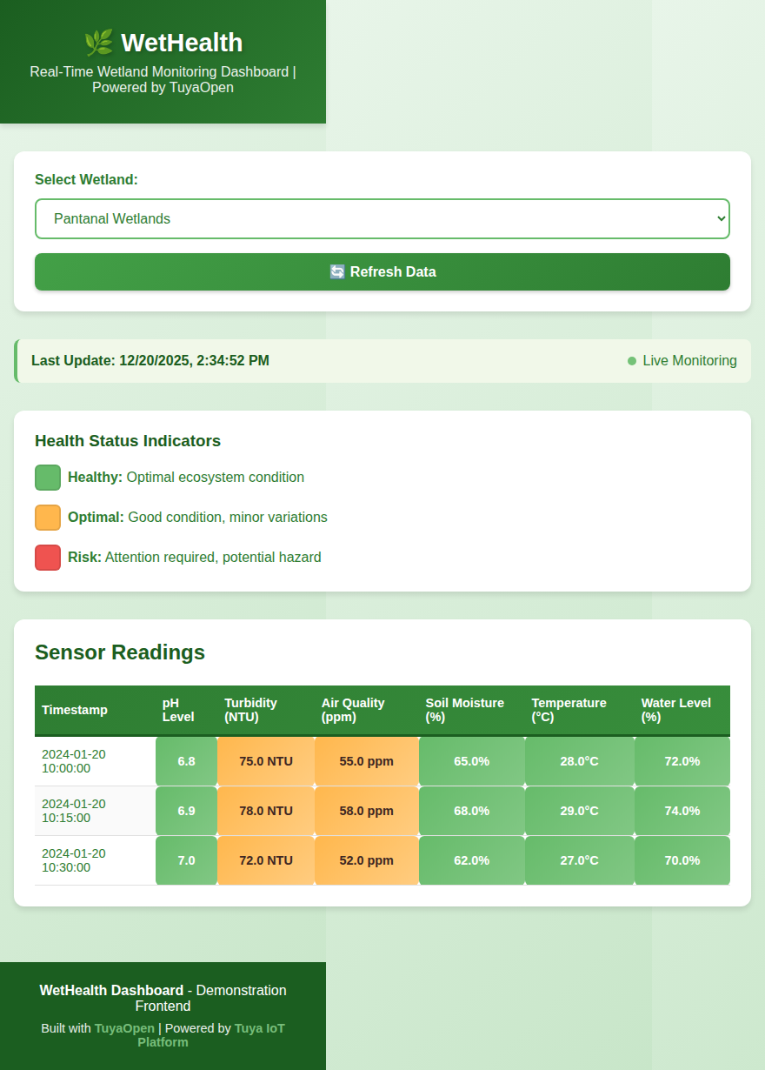
Task: Click the green Healthy color swatch
Action: (x=48, y=478)
